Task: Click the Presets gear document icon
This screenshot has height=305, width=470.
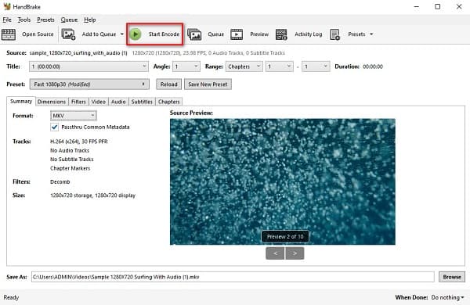Action: click(334, 34)
